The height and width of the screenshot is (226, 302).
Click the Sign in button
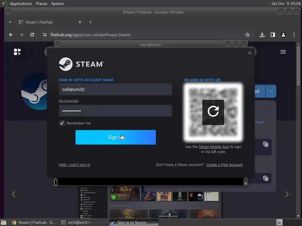tap(116, 137)
